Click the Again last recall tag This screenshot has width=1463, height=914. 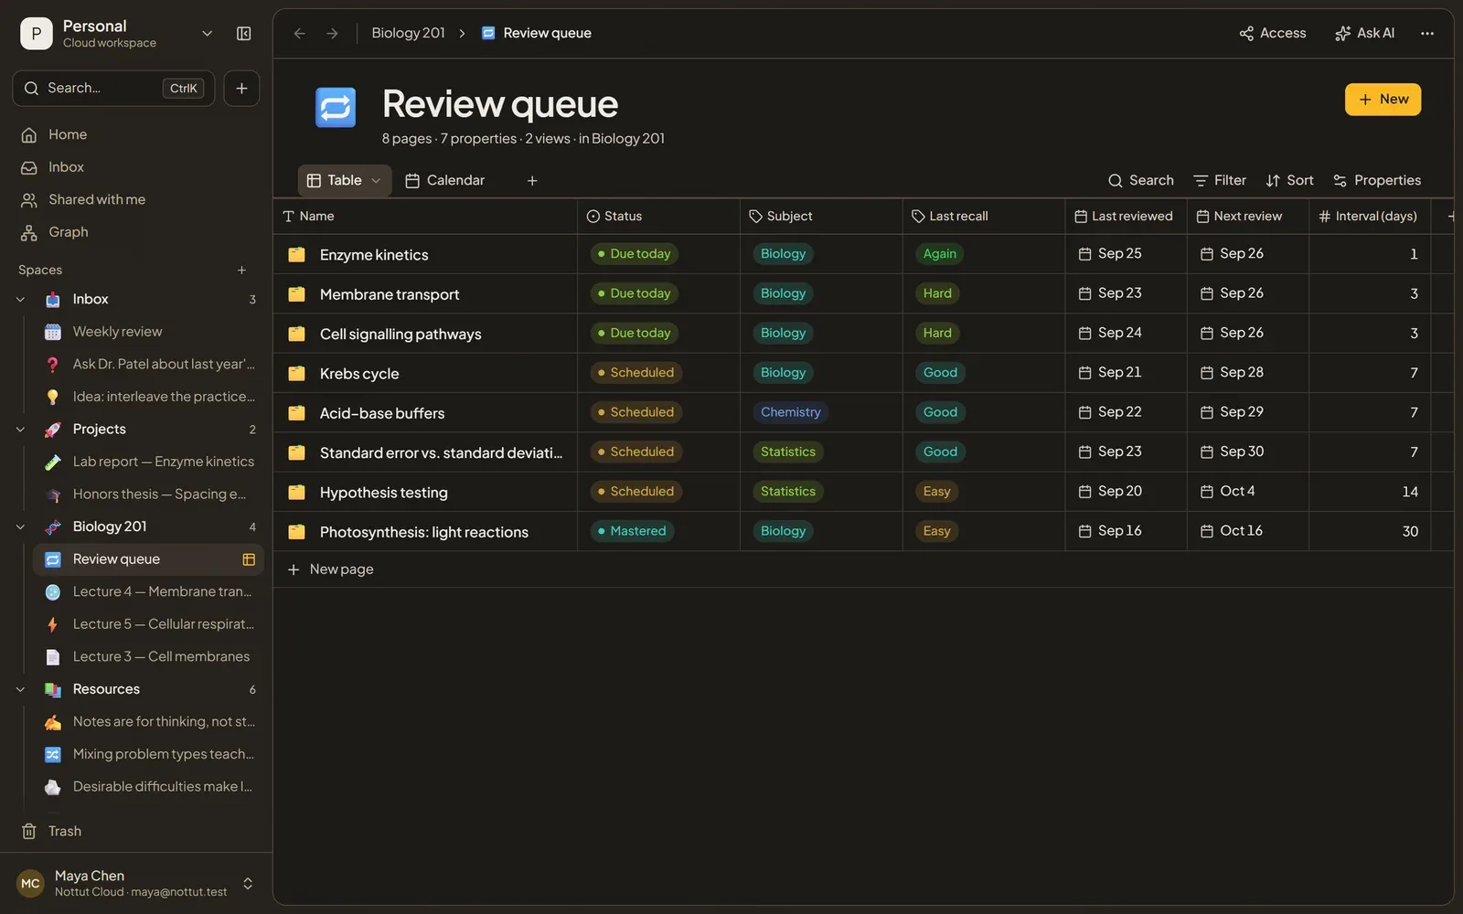[939, 254]
